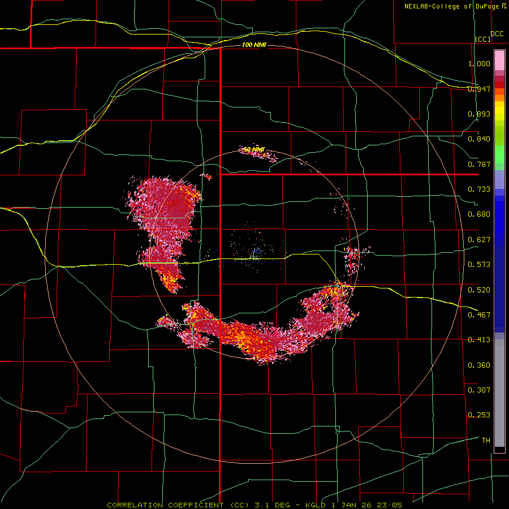This screenshot has height=509, width=509.
Task: Select the 0.307 scale value
Action: (x=479, y=390)
